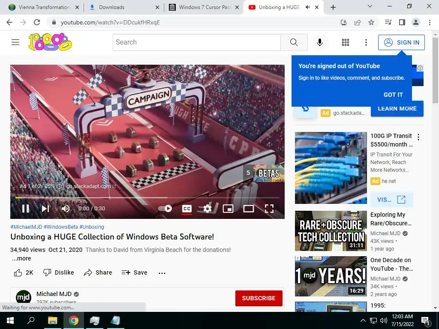
Task: Open more actions ellipsis below video
Action: (x=162, y=273)
